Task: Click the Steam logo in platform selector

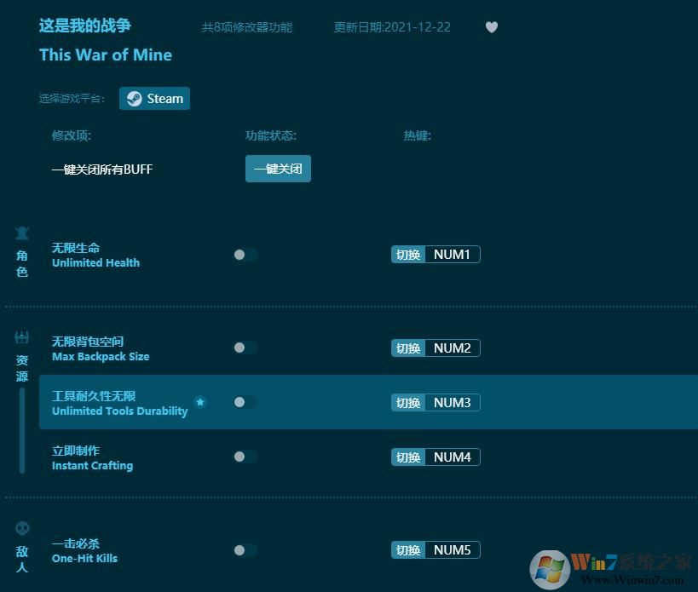Action: click(x=134, y=98)
